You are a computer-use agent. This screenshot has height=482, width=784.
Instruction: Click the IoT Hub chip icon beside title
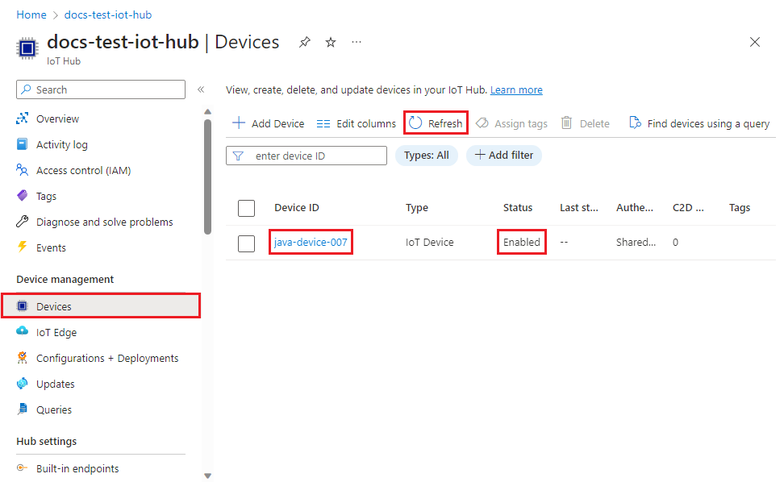coord(27,48)
